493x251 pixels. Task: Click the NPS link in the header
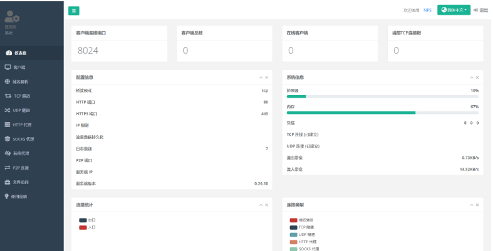(x=427, y=10)
